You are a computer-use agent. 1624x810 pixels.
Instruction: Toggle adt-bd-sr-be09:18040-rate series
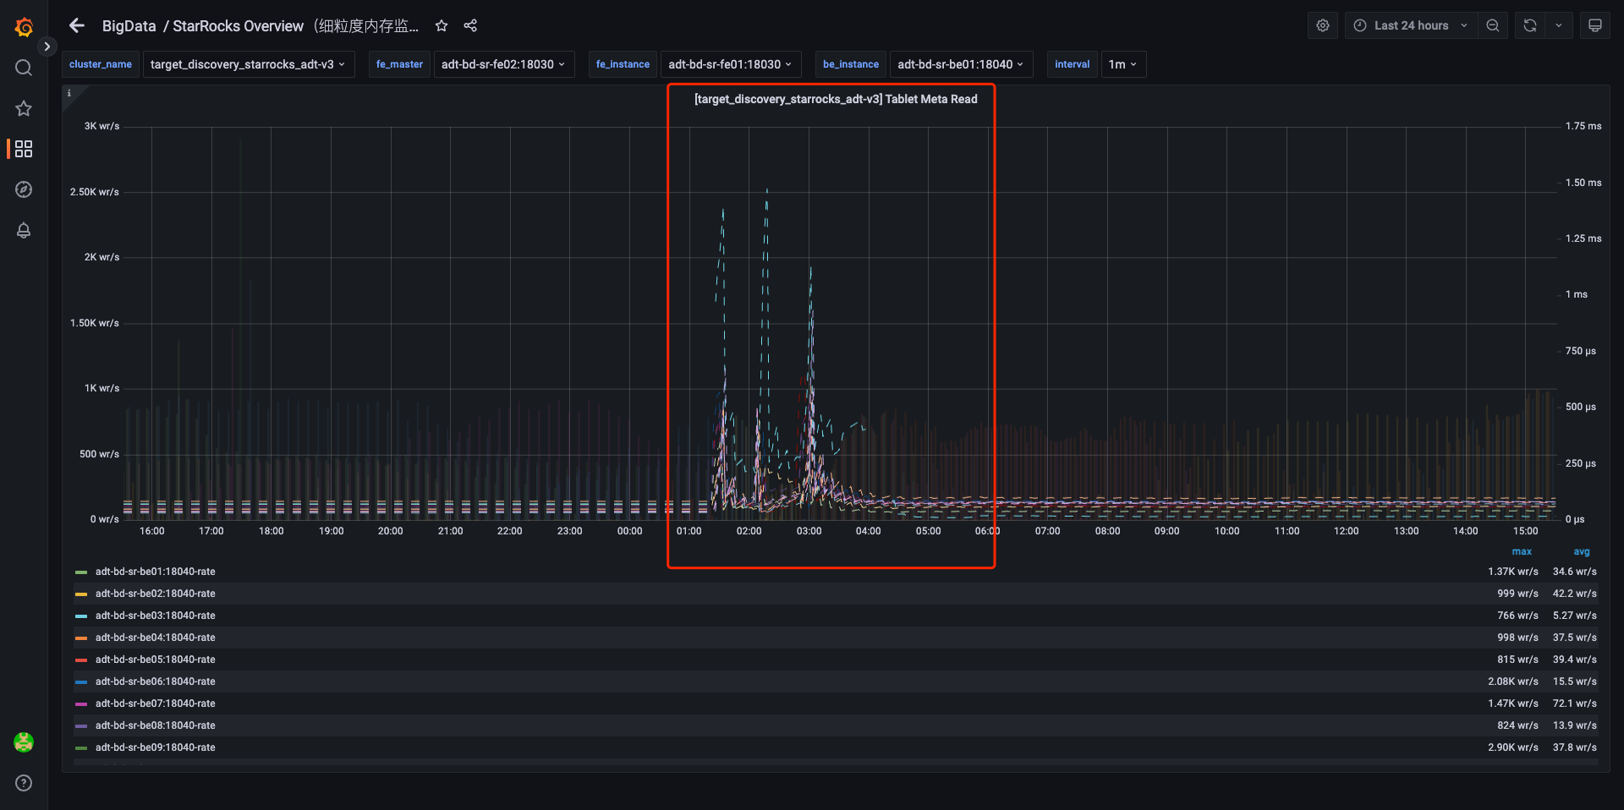pyautogui.click(x=155, y=747)
